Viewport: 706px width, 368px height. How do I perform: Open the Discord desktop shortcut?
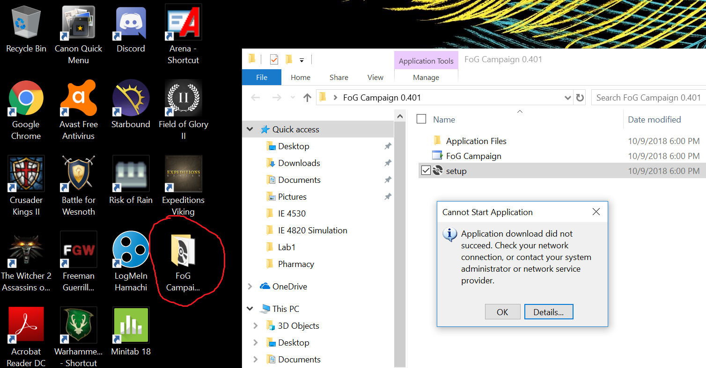pyautogui.click(x=131, y=29)
